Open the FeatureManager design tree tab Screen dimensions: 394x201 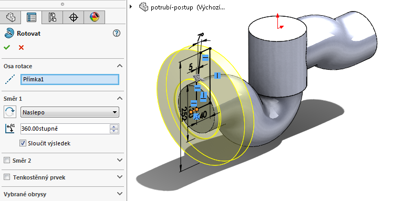11,17
